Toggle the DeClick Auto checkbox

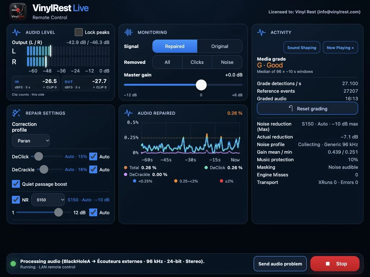pyautogui.click(x=93, y=157)
